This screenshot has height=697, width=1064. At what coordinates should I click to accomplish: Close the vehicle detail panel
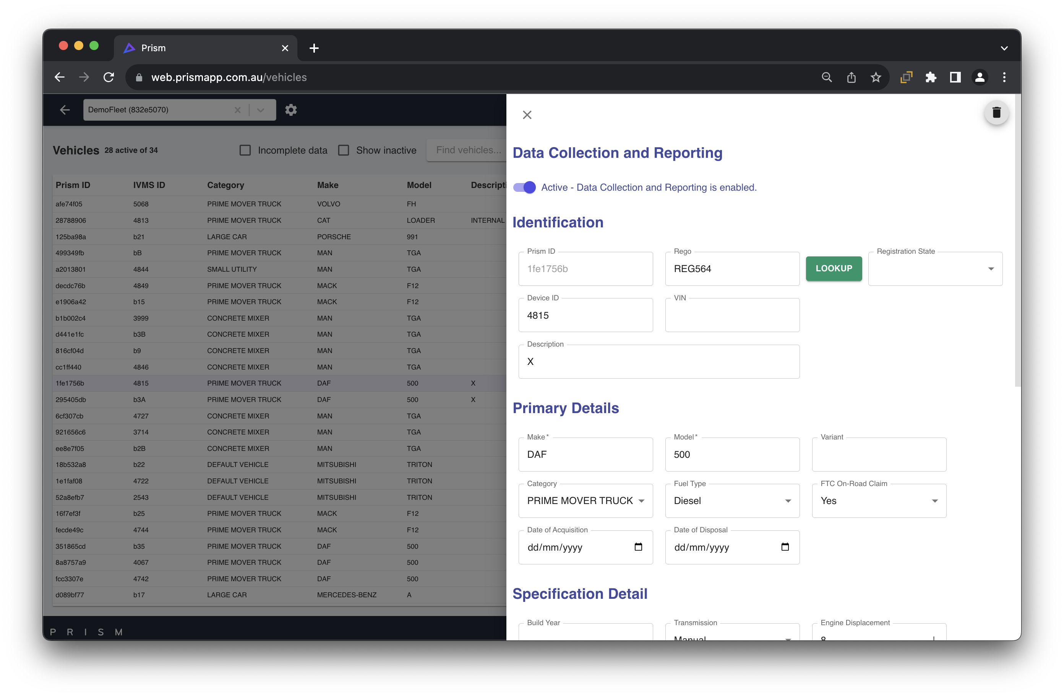tap(527, 115)
